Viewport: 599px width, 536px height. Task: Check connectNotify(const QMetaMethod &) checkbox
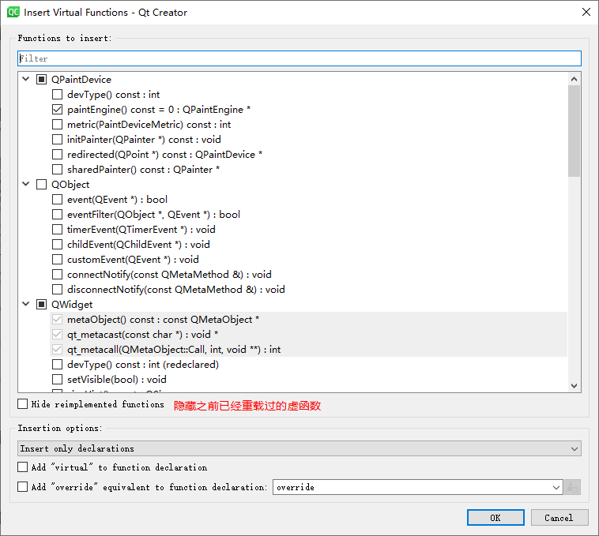58,274
